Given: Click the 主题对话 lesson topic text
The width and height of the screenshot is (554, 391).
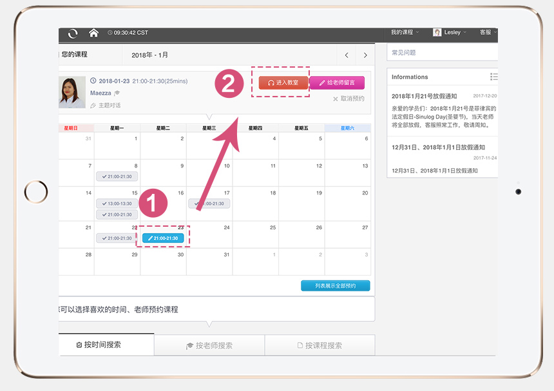Looking at the screenshot, I should (x=110, y=105).
